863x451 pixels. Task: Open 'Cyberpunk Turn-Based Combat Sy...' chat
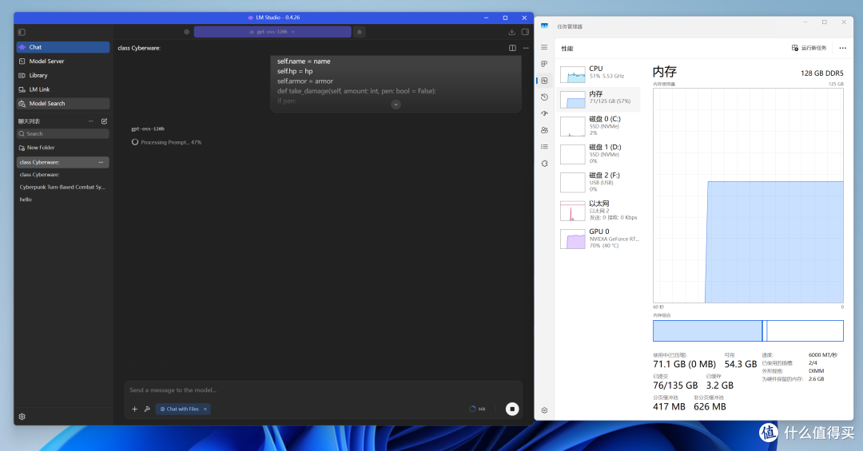click(x=63, y=187)
